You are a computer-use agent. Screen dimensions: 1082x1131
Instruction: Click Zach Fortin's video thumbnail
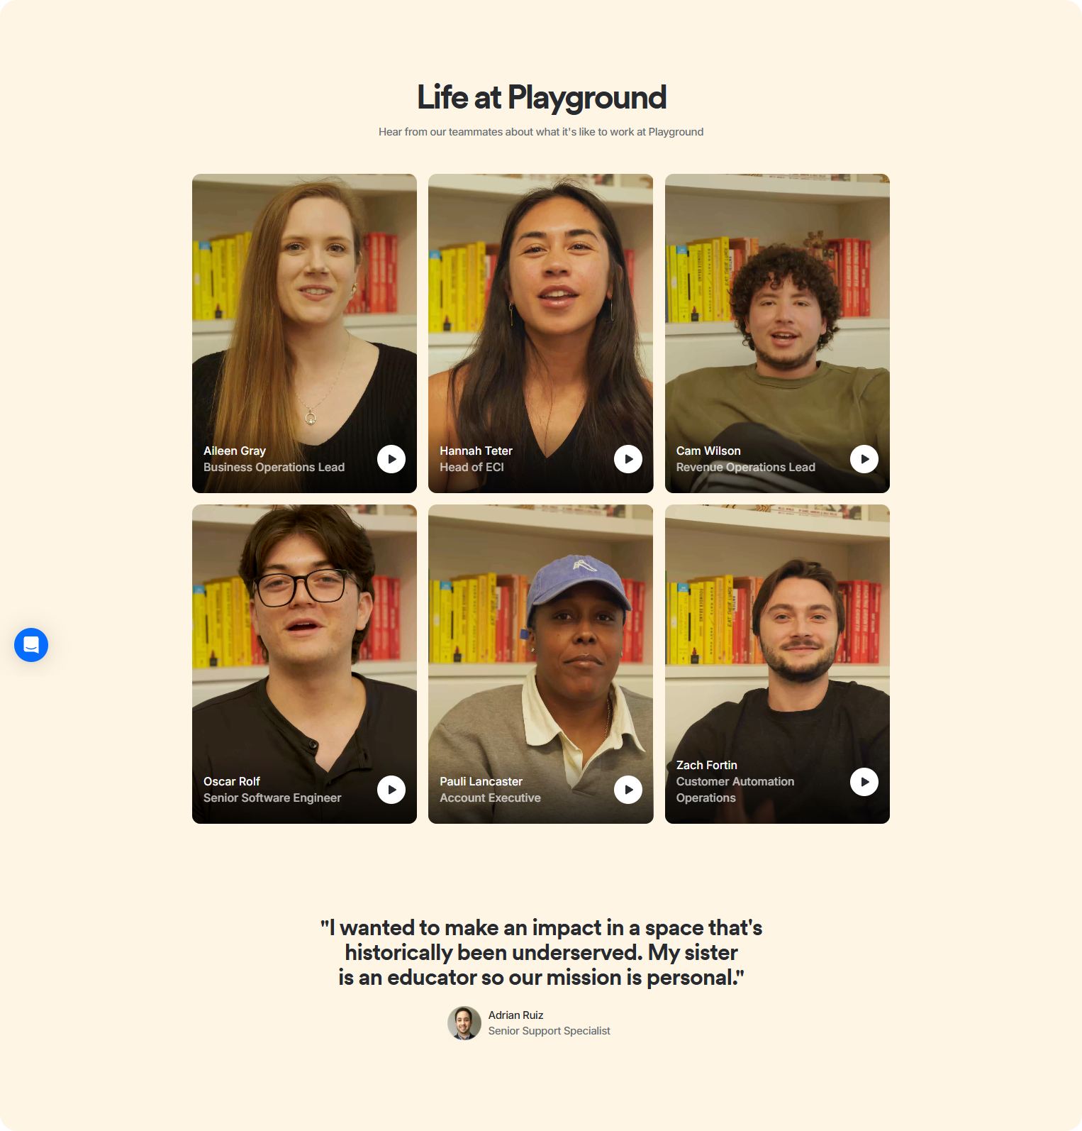pyautogui.click(x=777, y=664)
